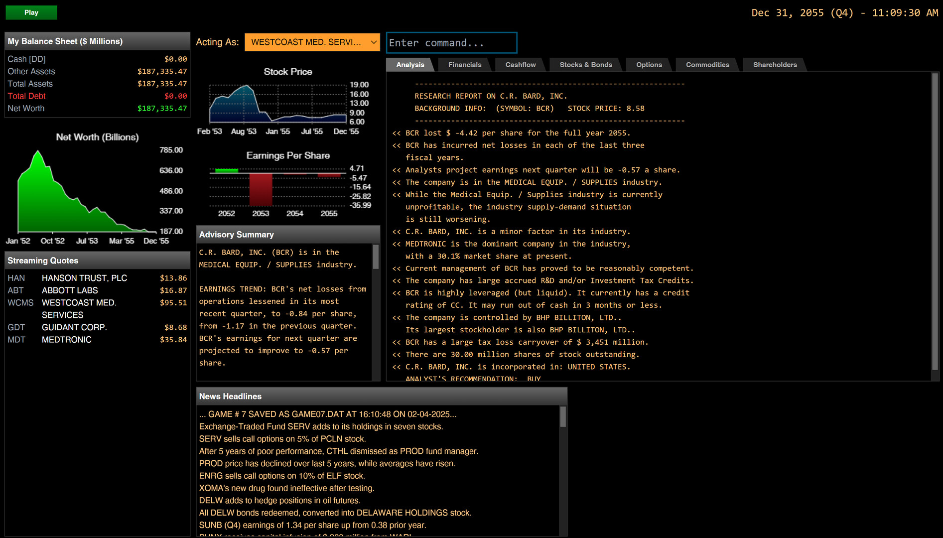The width and height of the screenshot is (943, 538).
Task: Click the BHP BILLITON controlled-by report line
Action: point(507,318)
